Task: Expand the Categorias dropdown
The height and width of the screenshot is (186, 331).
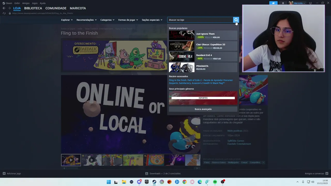Action: pos(107,20)
